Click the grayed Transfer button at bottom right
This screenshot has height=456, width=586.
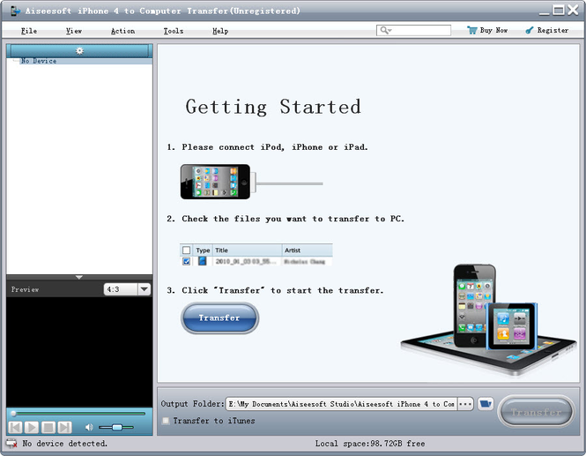(536, 412)
